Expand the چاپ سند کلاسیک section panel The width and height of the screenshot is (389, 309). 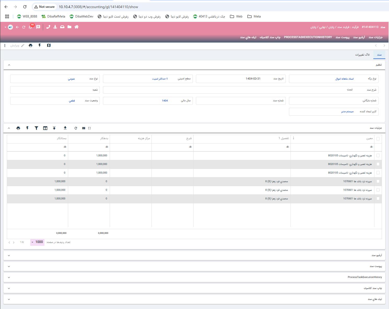coord(194,288)
